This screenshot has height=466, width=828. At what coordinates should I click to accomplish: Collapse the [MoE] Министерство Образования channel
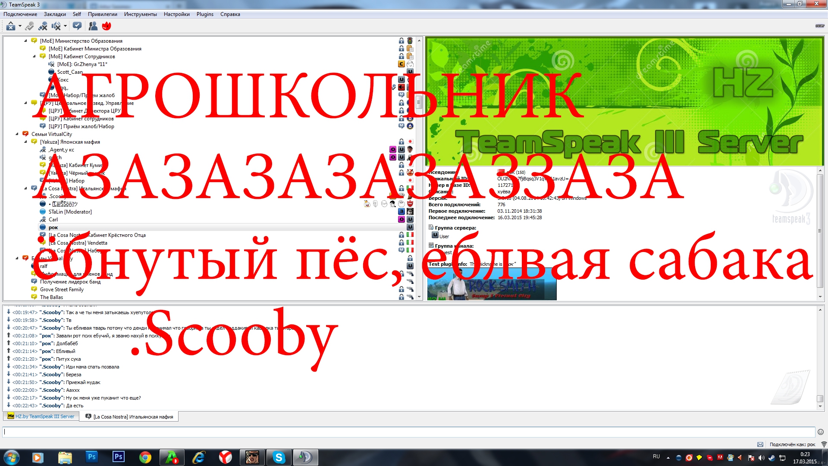[x=25, y=41]
